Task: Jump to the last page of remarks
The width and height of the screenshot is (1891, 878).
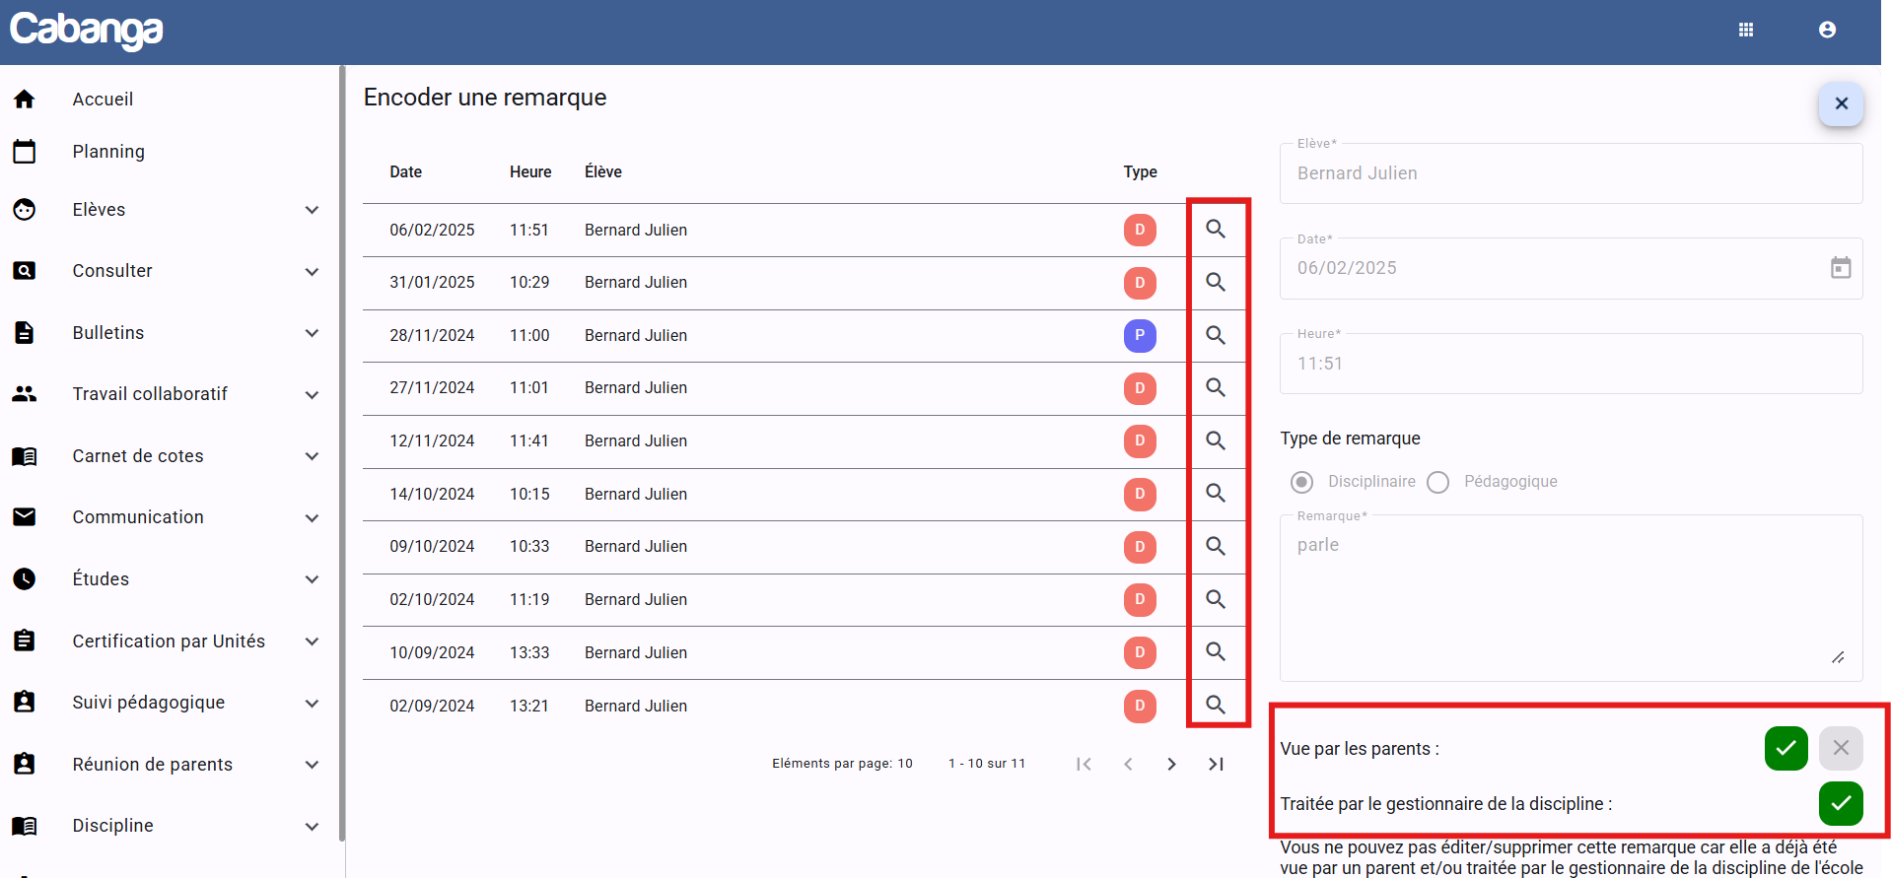Action: click(1216, 764)
